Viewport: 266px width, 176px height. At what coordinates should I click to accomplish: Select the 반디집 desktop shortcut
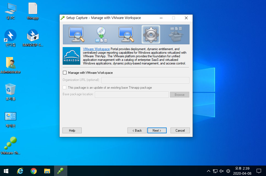click(x=10, y=38)
